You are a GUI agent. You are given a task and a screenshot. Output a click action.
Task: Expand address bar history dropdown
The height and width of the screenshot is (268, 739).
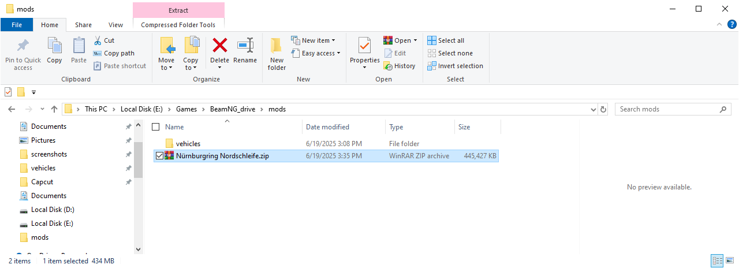click(x=594, y=109)
